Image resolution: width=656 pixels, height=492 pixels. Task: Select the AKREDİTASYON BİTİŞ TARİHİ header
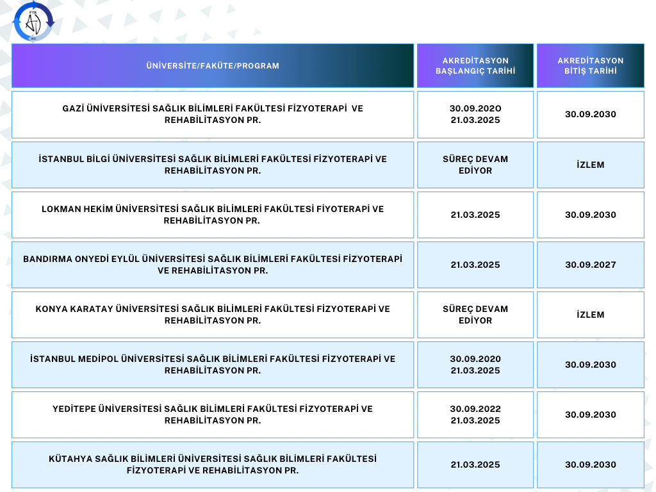[590, 65]
